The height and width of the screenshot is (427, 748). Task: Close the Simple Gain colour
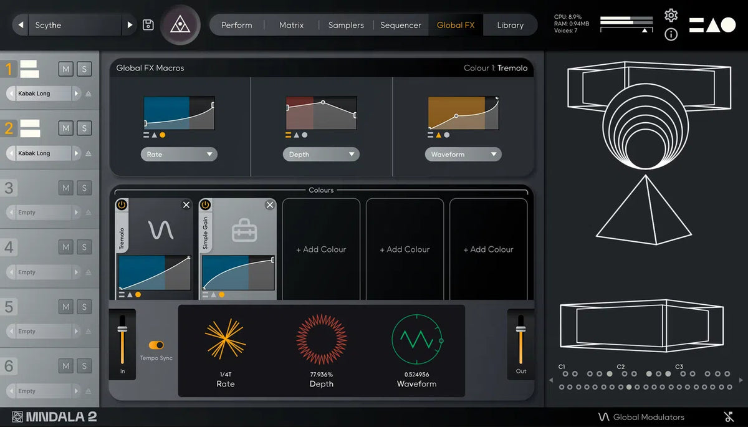[269, 205]
